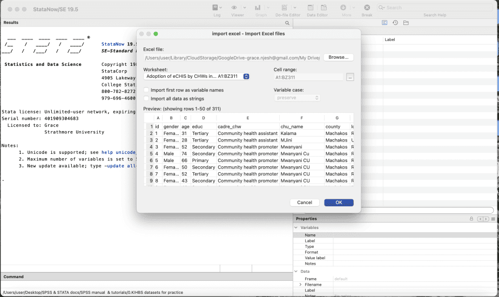This screenshot has width=499, height=297.
Task: Click the cell range ellipsis button
Action: coord(350,77)
